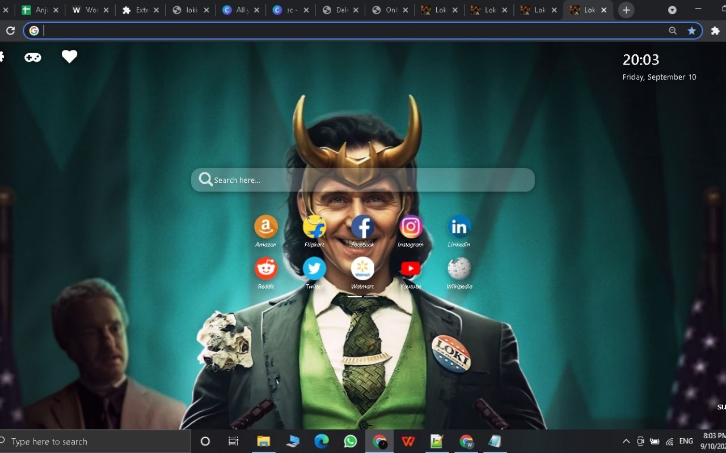Switch to the 'Onl' tab
Viewport: 726px width, 453px height.
point(390,10)
